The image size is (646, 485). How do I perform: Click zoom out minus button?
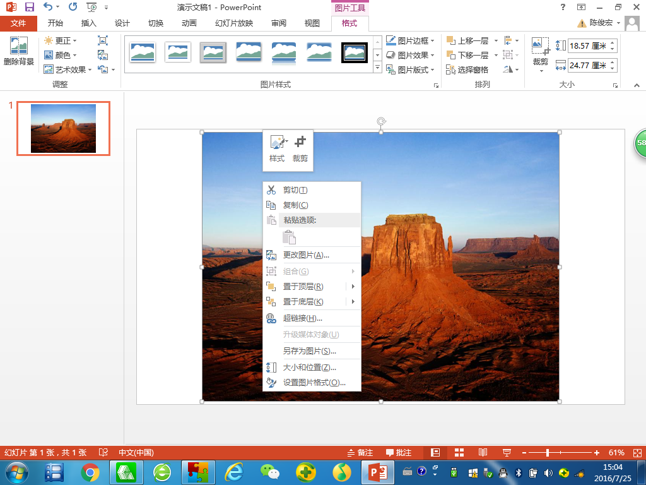tap(524, 452)
